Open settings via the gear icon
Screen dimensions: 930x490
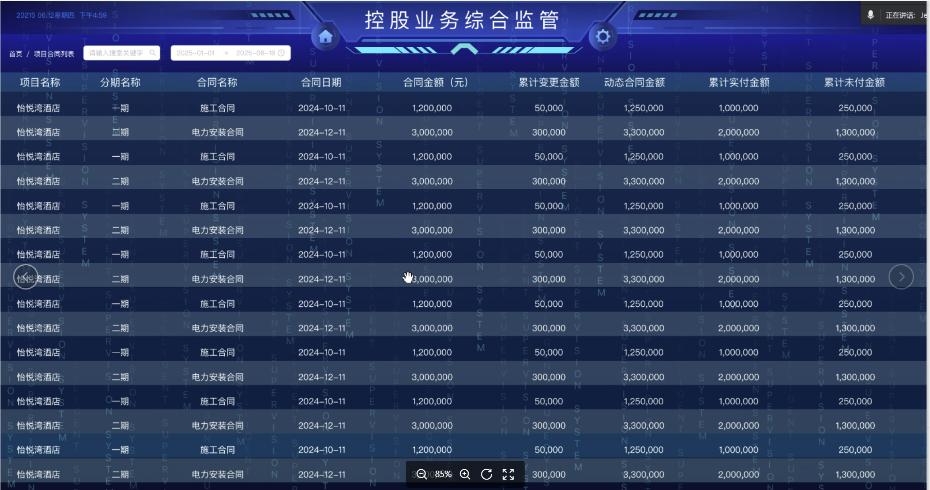pyautogui.click(x=603, y=36)
